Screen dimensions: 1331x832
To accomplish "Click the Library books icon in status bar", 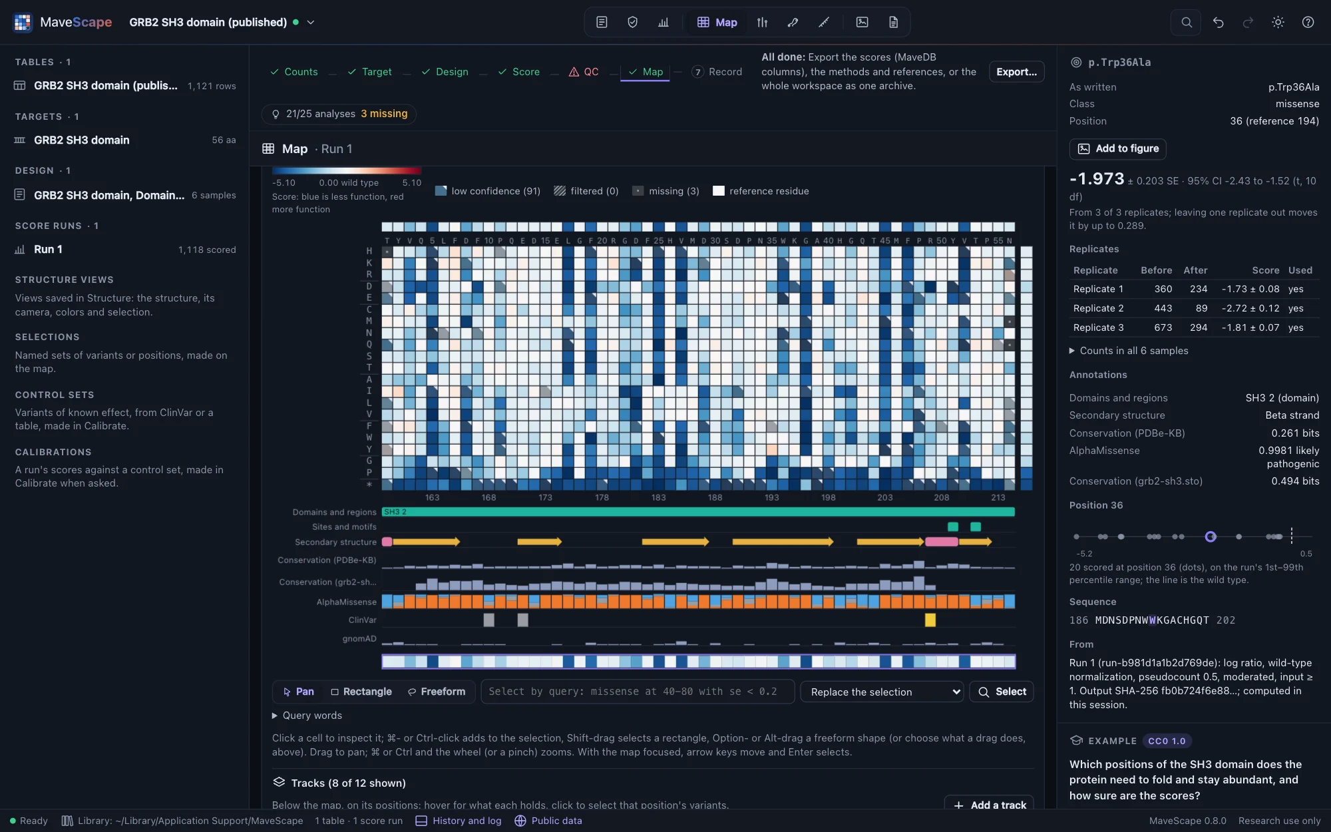I will coord(67,821).
